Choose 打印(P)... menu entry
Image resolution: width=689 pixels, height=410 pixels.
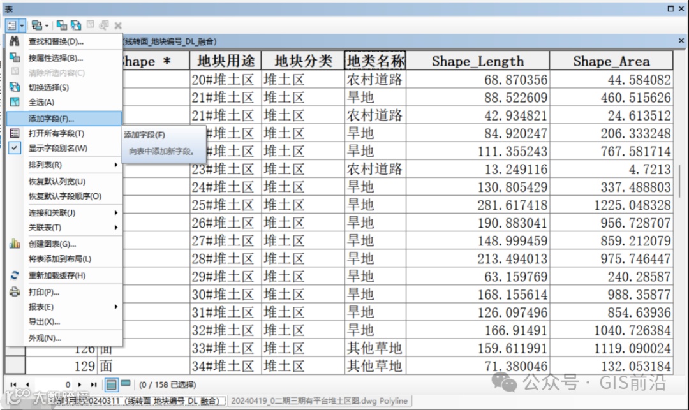click(x=64, y=292)
